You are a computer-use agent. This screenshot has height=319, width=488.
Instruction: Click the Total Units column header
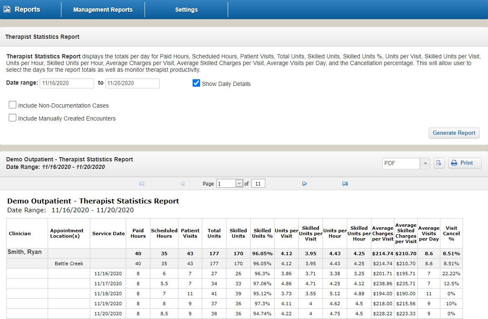tap(214, 233)
